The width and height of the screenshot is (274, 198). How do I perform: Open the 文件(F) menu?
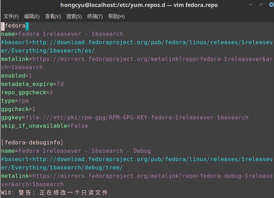point(11,16)
